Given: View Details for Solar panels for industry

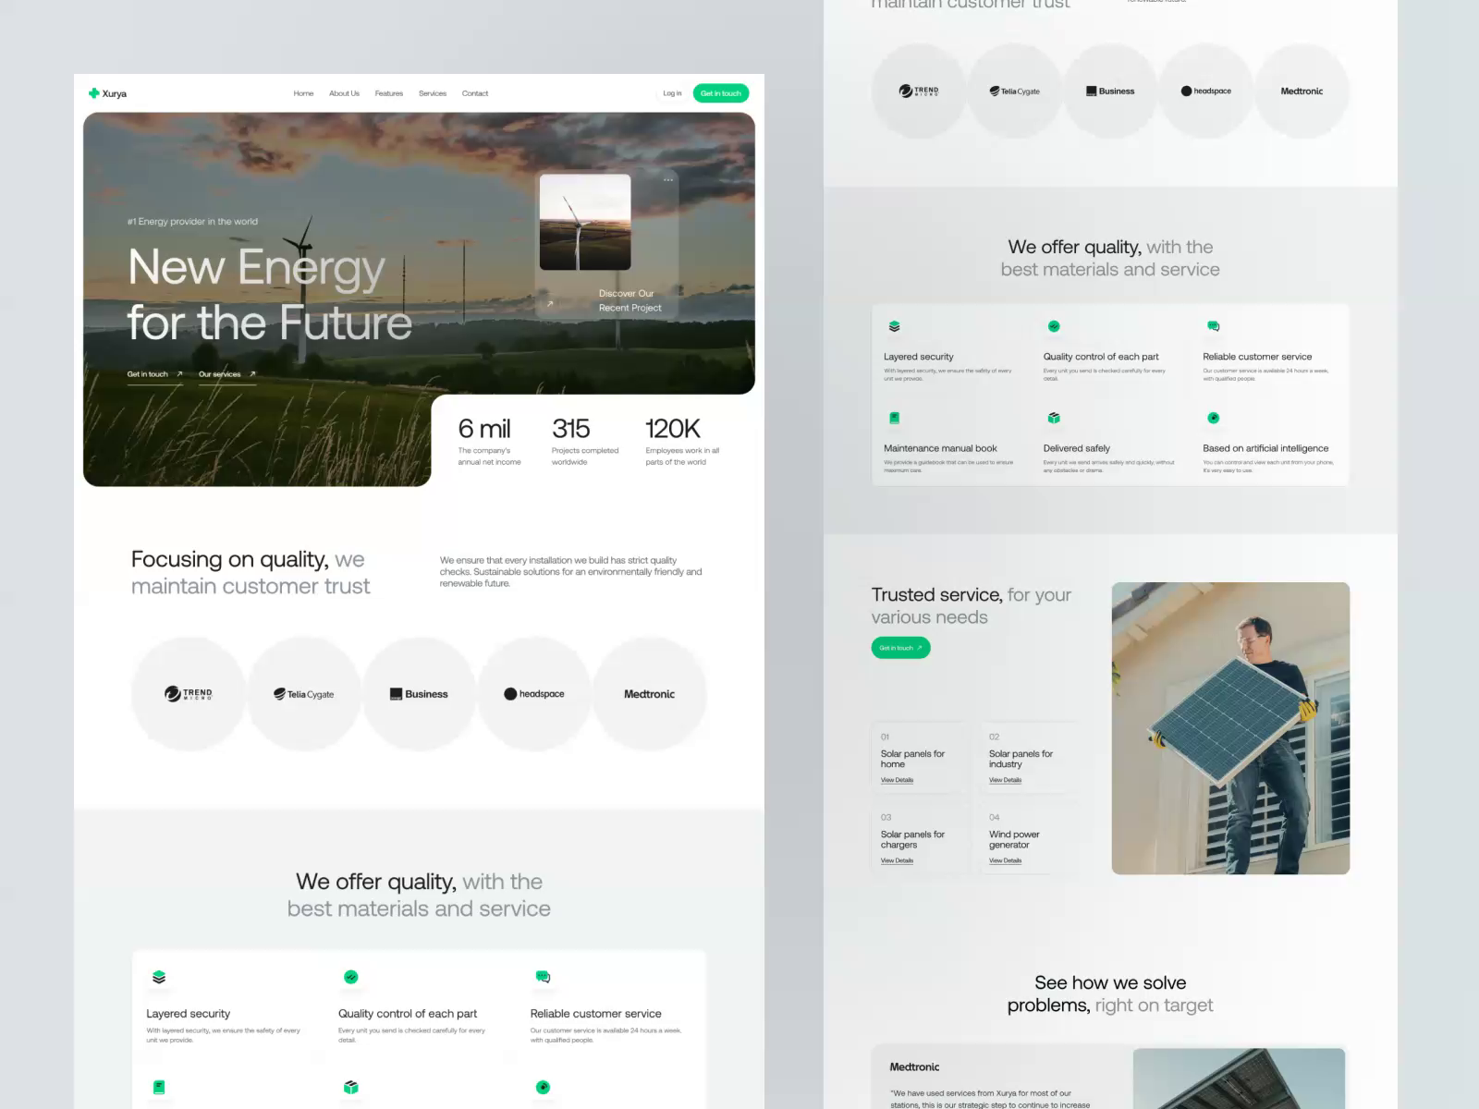Looking at the screenshot, I should (1006, 780).
